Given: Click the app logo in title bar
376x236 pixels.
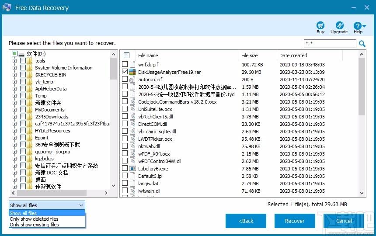Looking at the screenshot, I should (x=7, y=7).
